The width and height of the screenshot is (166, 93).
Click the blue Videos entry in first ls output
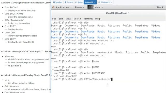point(156,32)
